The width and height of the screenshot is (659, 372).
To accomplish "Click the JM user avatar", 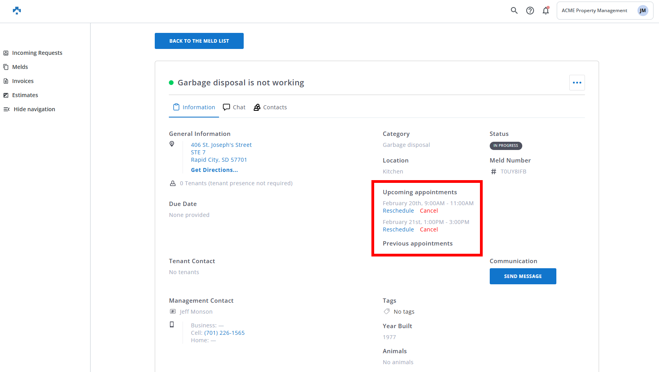I will coord(643,11).
